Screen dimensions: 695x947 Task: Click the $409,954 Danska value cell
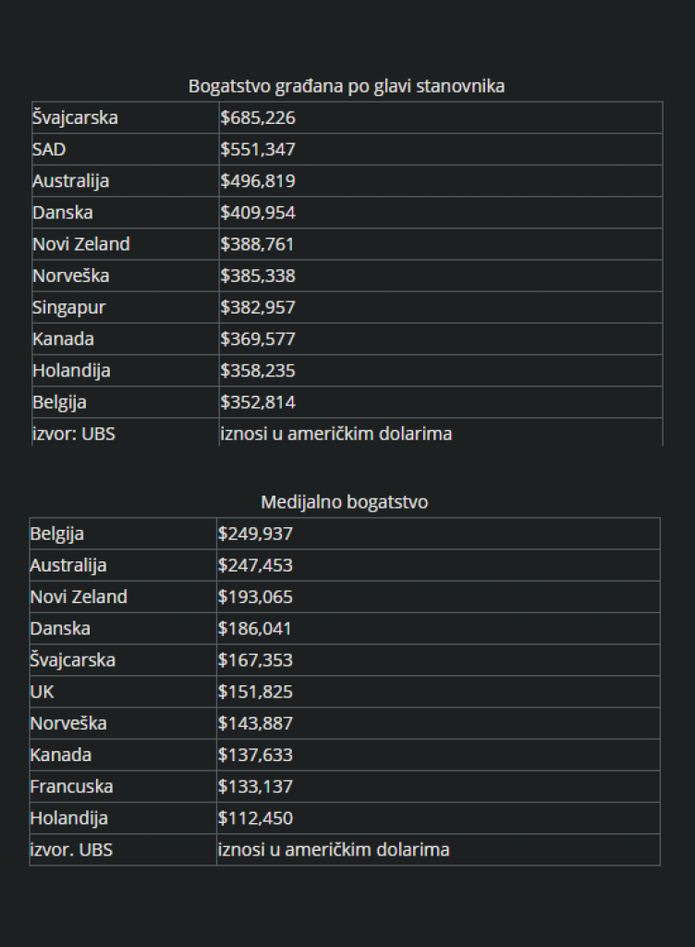click(258, 213)
